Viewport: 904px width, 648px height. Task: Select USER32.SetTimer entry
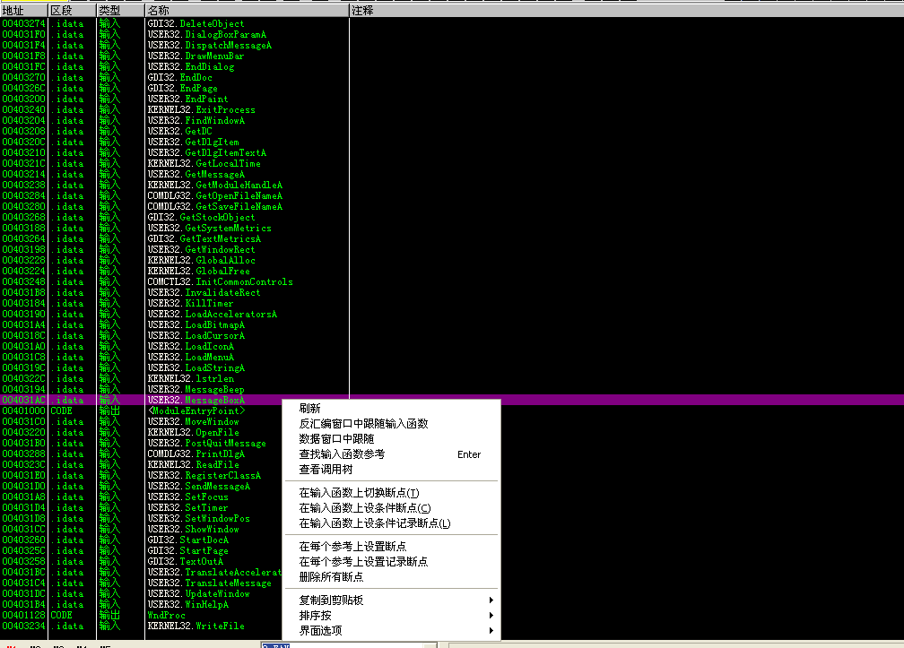[188, 507]
